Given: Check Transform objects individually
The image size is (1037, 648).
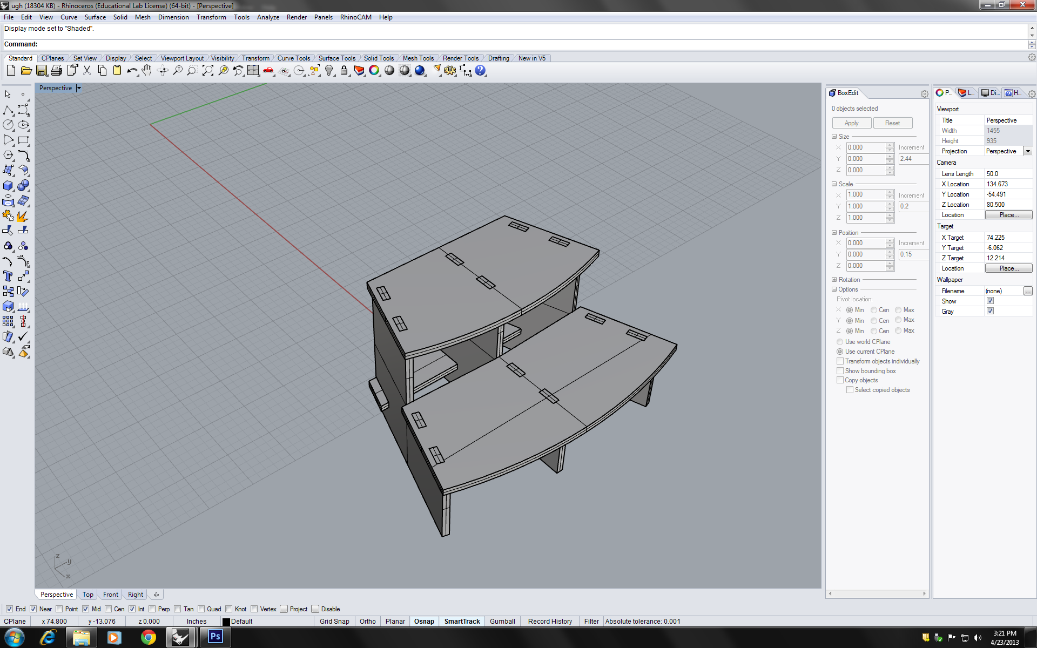Looking at the screenshot, I should (840, 361).
